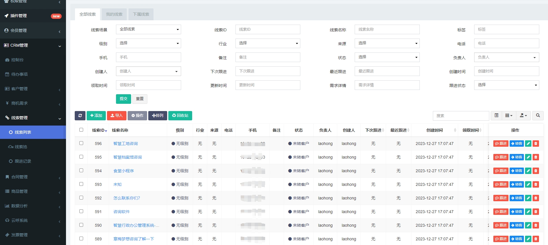Viewport: 548px width, 245px height.
Task: Switch to 全部线索 tab
Action: [x=88, y=14]
